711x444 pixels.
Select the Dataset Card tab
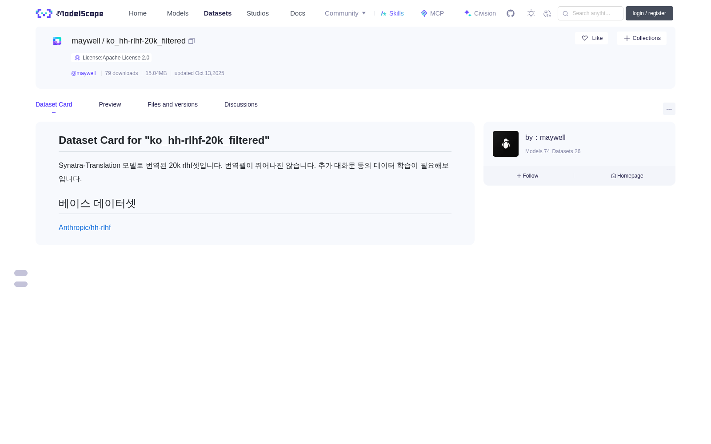pyautogui.click(x=54, y=104)
